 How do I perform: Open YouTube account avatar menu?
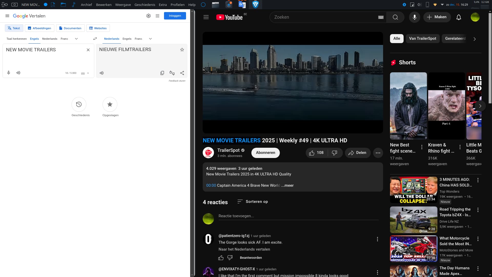pos(475,17)
